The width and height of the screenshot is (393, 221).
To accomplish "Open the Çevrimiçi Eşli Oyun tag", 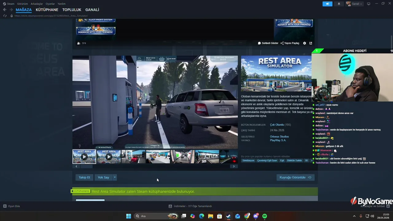I will [x=267, y=161].
